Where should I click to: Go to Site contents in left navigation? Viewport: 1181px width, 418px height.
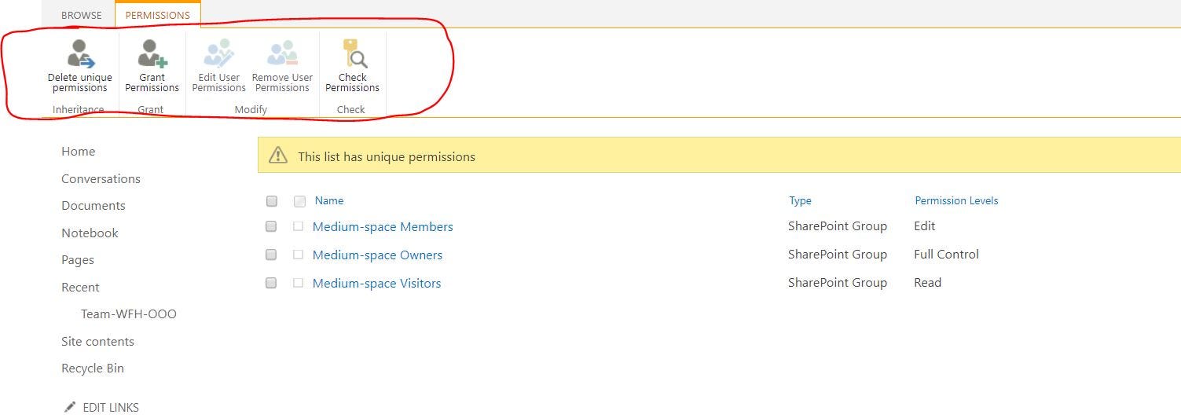[97, 341]
